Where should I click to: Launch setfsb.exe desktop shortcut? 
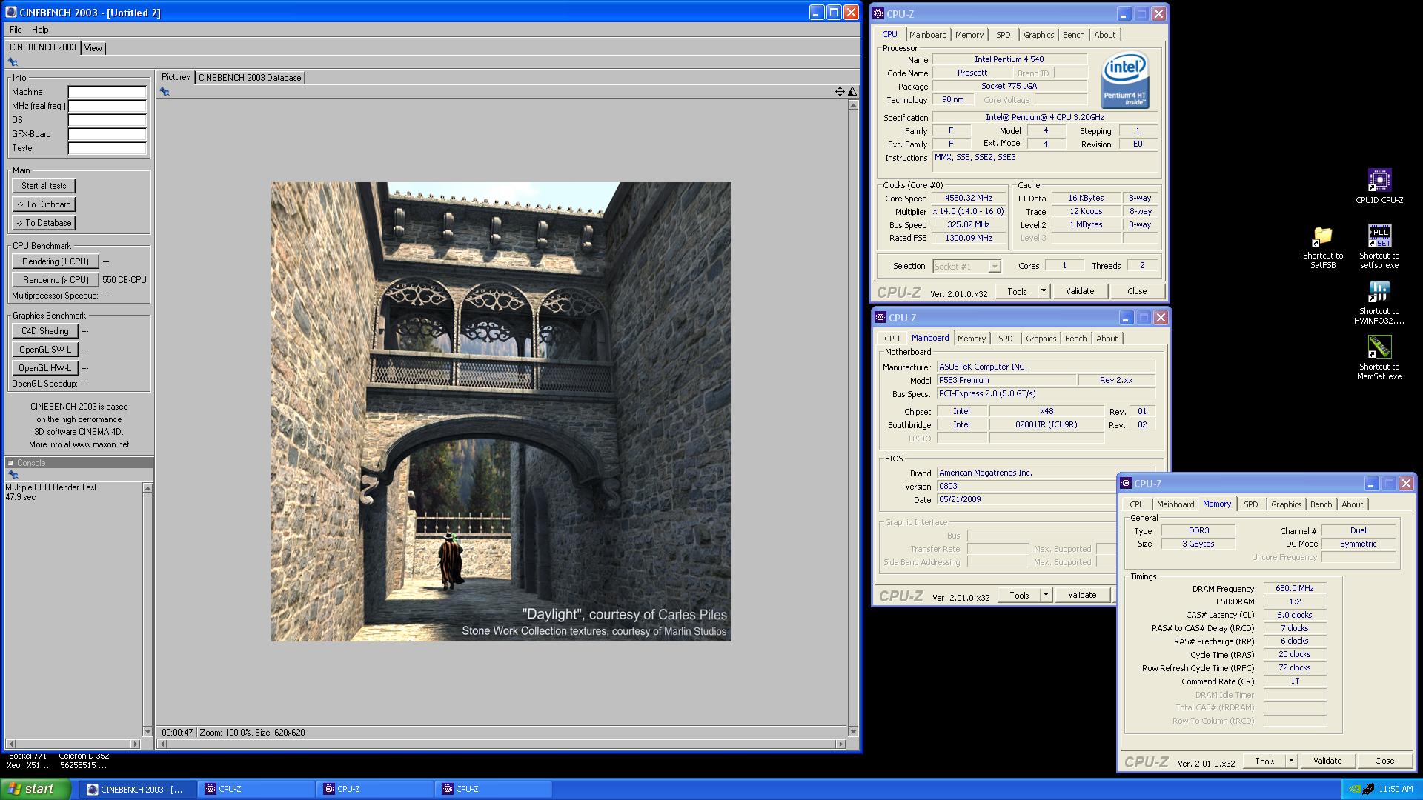tap(1379, 247)
